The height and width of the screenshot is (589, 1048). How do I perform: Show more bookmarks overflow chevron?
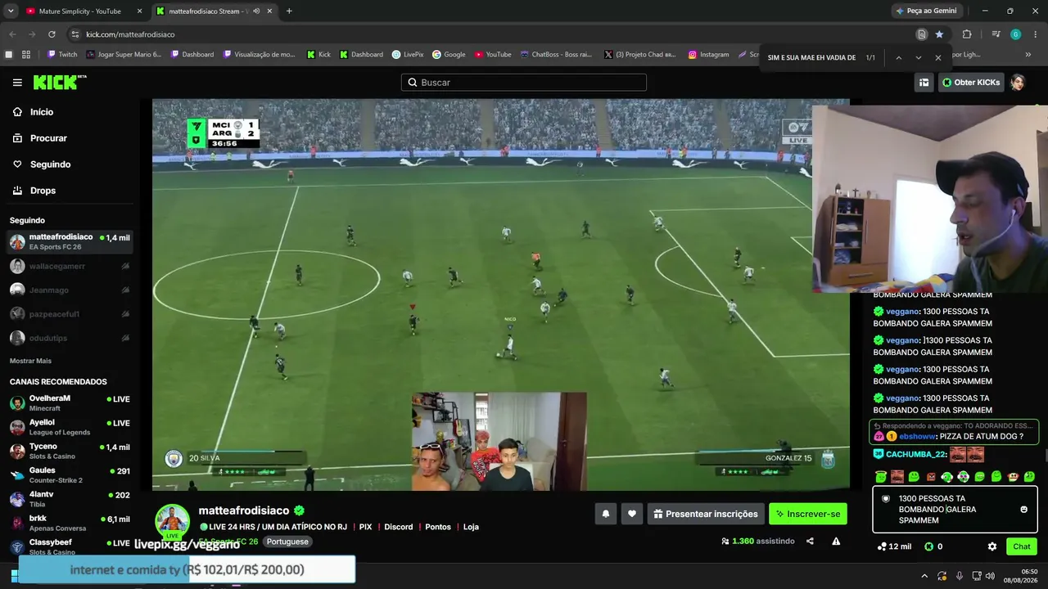tap(1028, 55)
